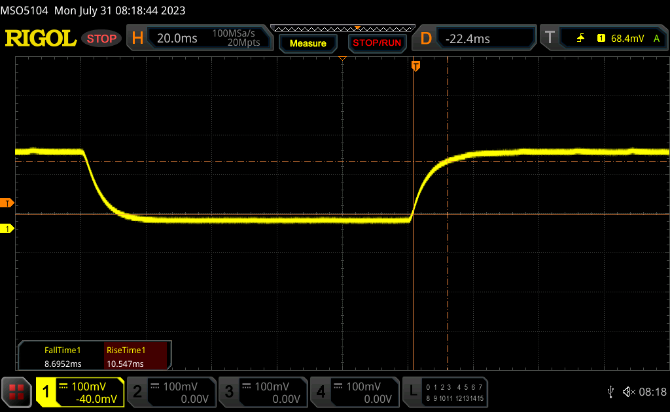Click the orange trigger position T marker
This screenshot has height=412, width=670.
(415, 66)
